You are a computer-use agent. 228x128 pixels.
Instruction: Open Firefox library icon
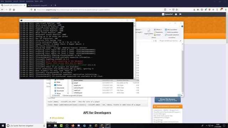pos(198,10)
